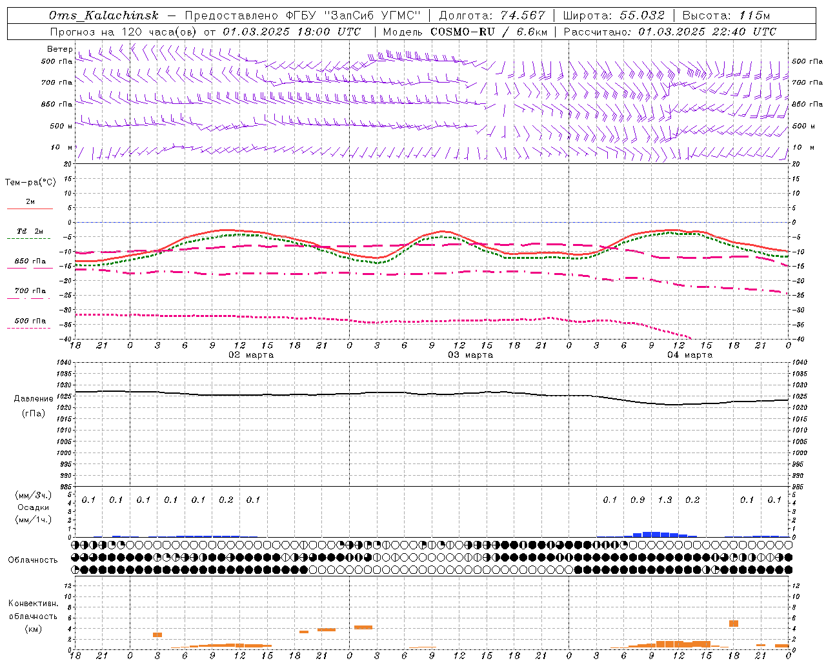Click the Давление pressure panel label
The height and width of the screenshot is (661, 826).
[x=34, y=399]
